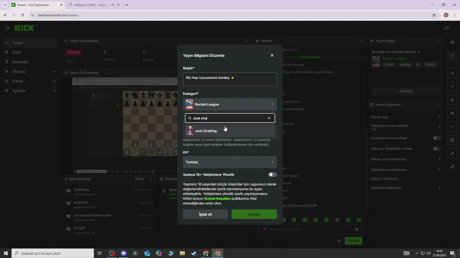Toggle Yalnızca ifadelerle sohbet switch

point(437,148)
